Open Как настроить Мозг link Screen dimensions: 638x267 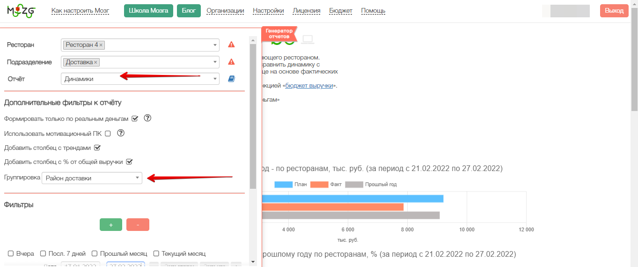[x=80, y=11]
